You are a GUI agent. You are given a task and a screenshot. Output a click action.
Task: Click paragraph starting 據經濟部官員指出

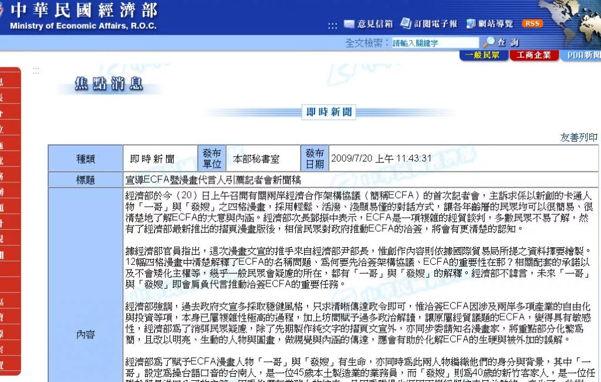click(x=358, y=268)
